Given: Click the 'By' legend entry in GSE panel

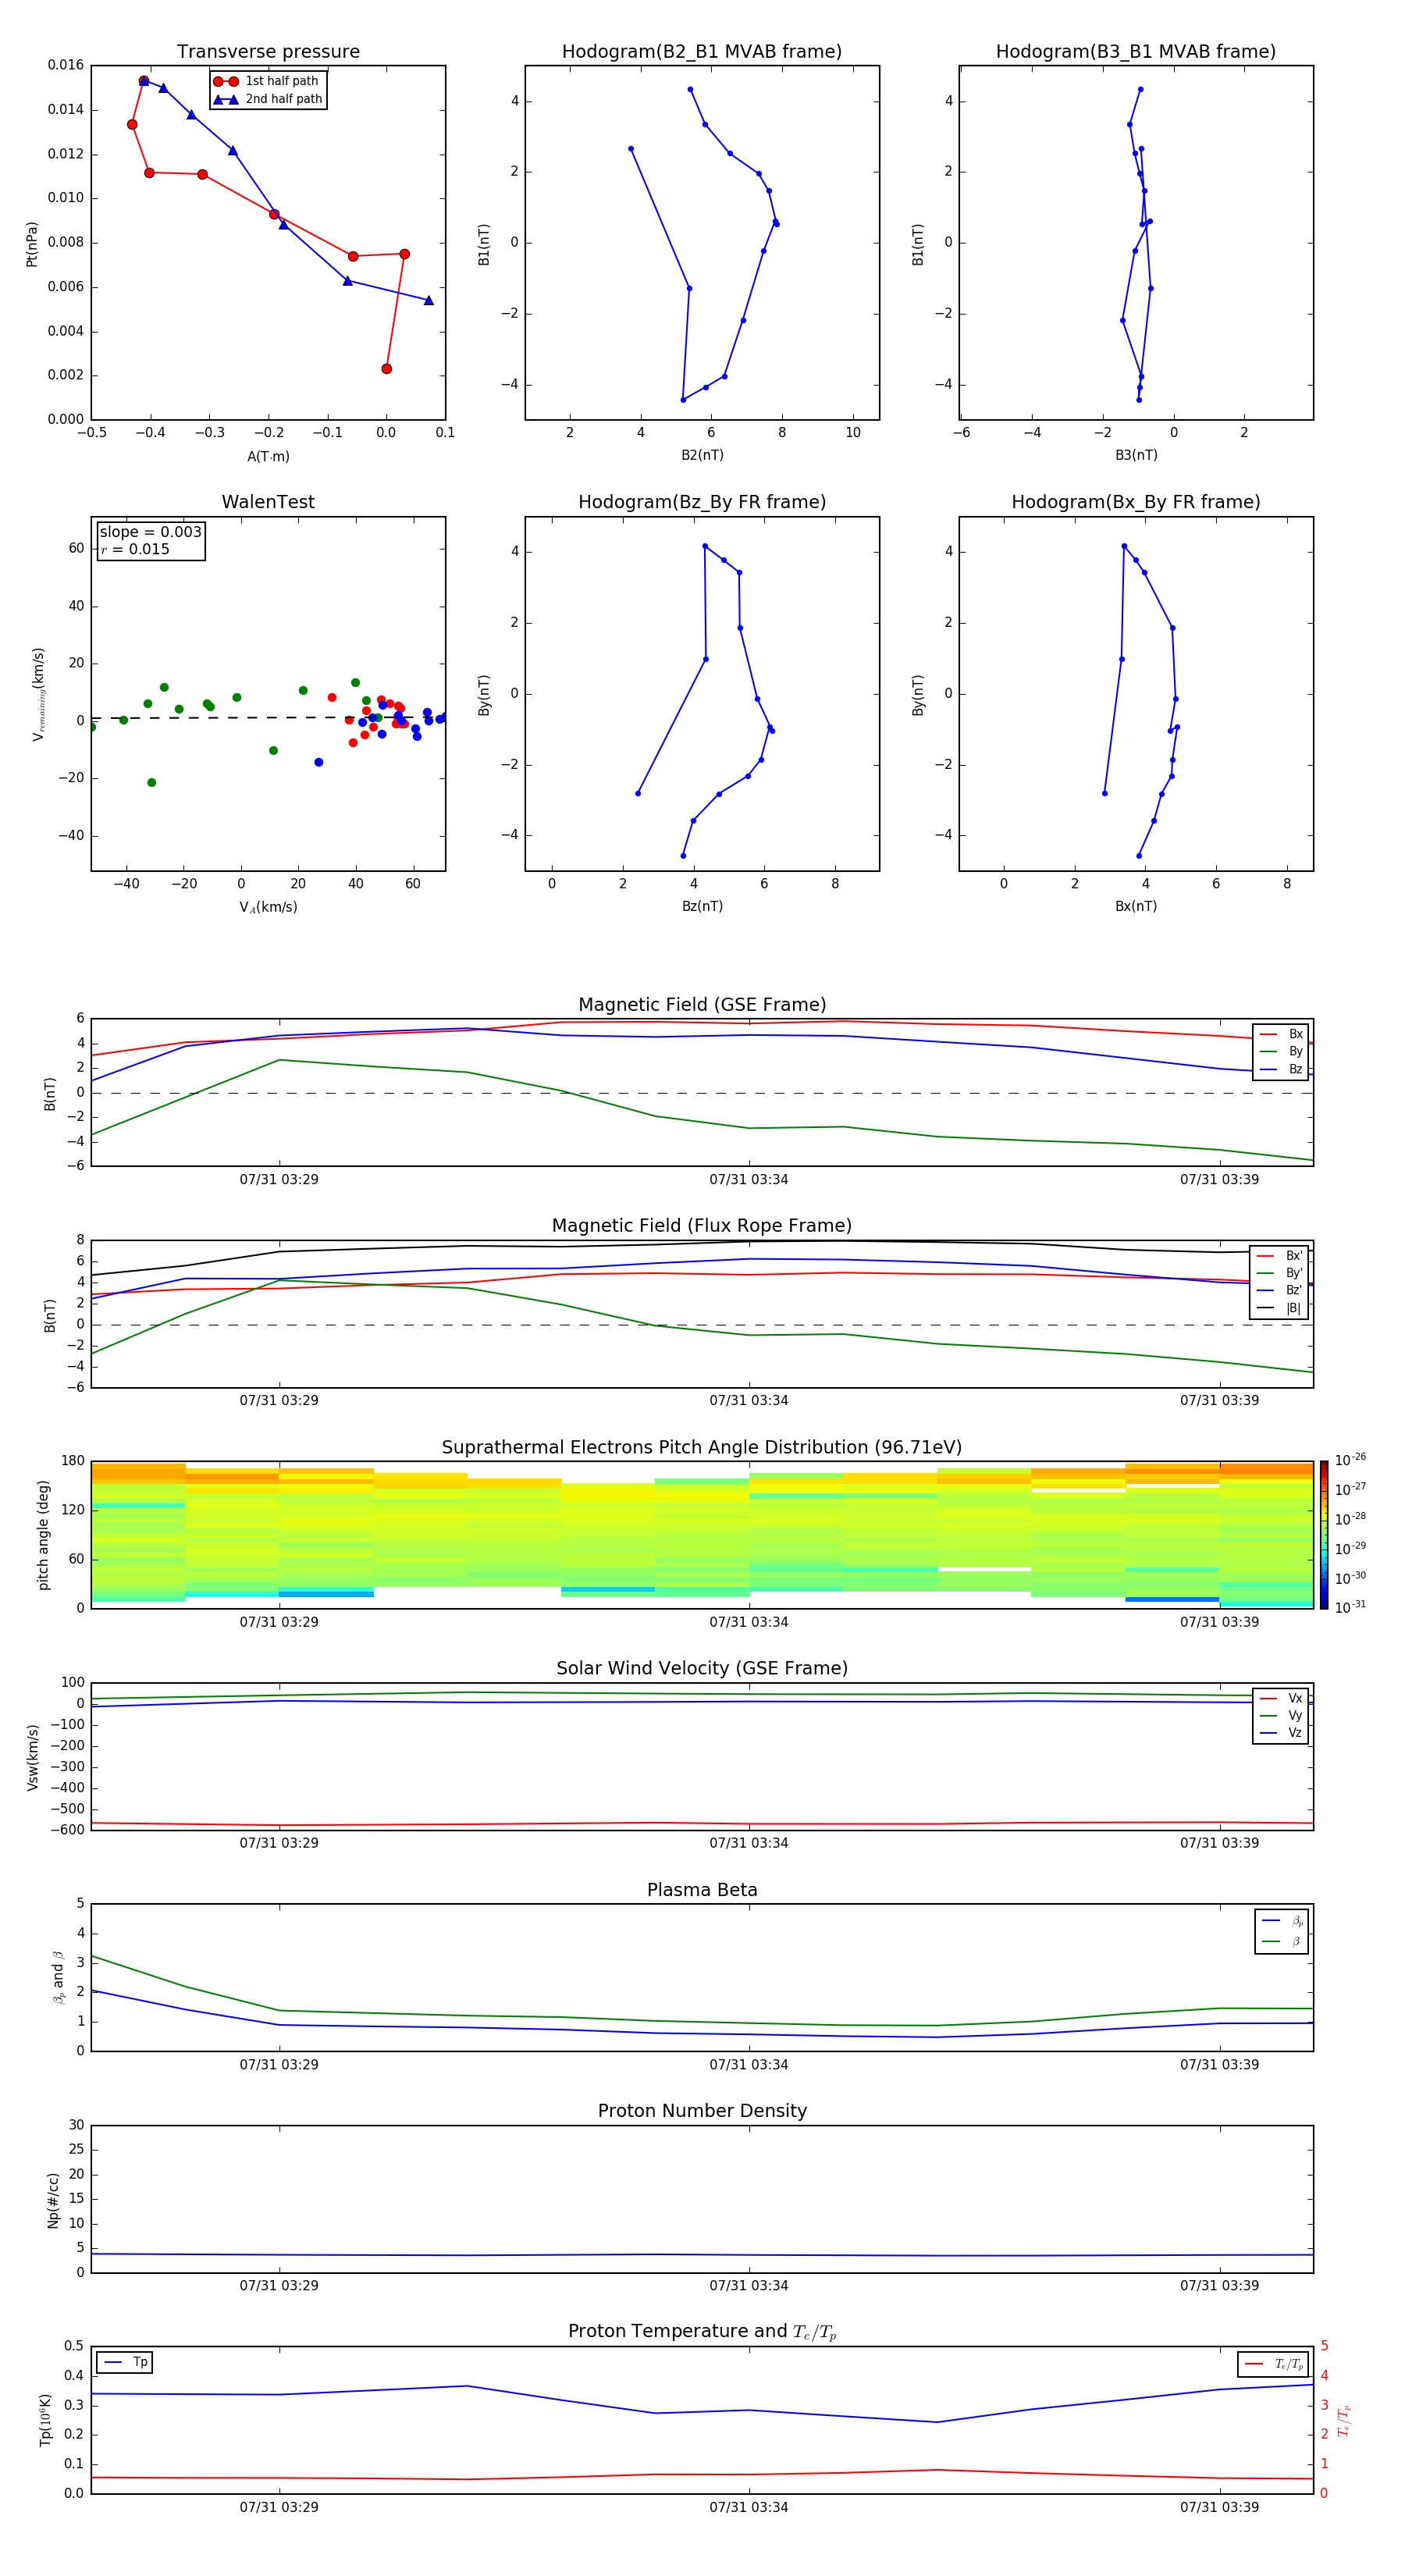Looking at the screenshot, I should 1281,1051.
